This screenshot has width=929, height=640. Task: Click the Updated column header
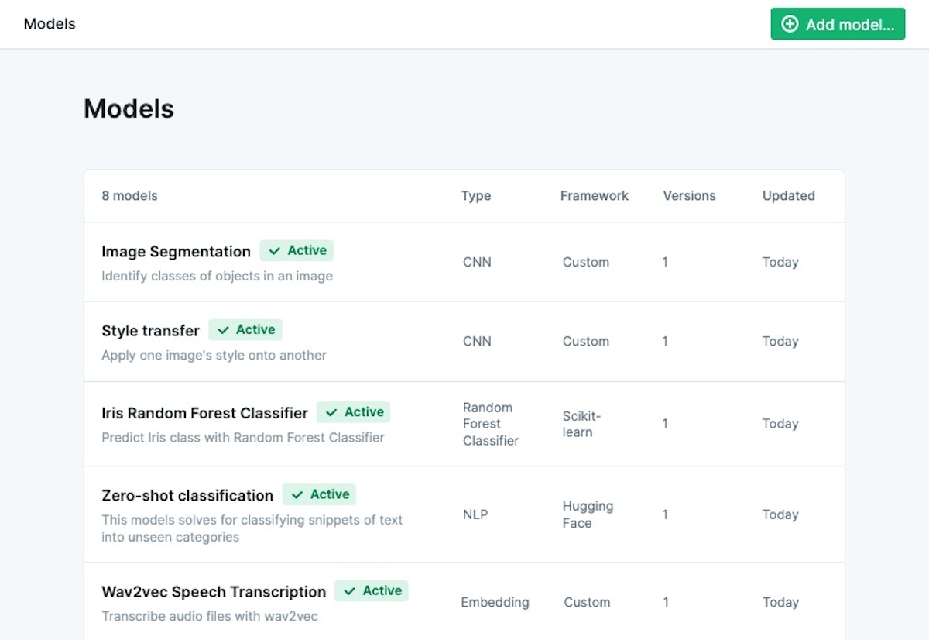click(789, 196)
